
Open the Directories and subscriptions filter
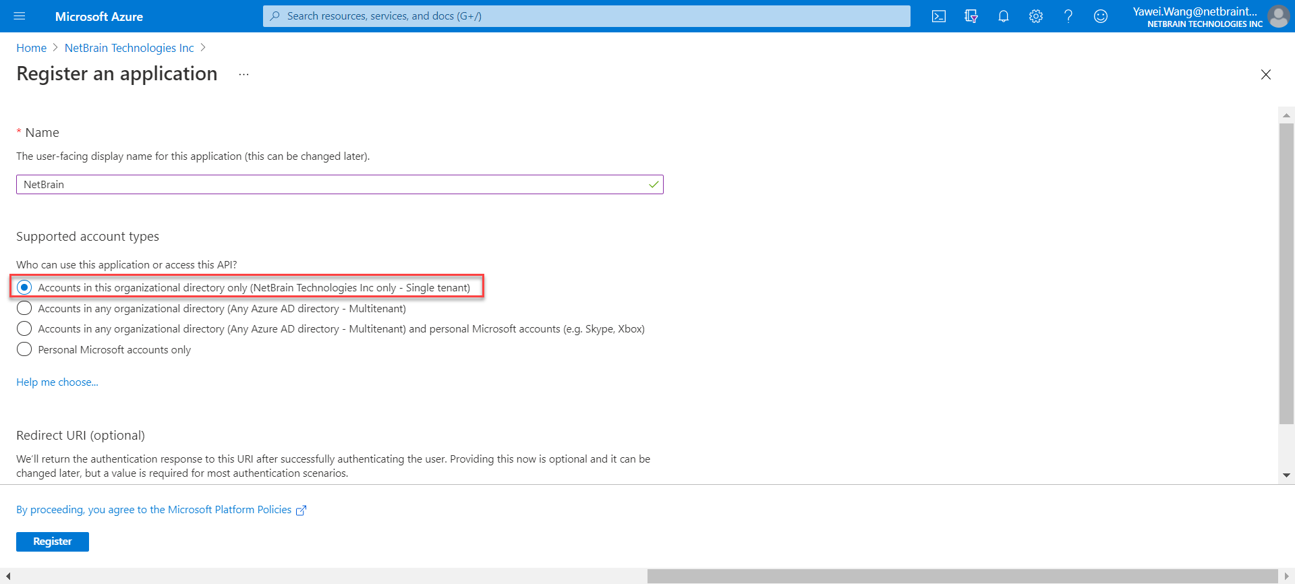tap(971, 16)
